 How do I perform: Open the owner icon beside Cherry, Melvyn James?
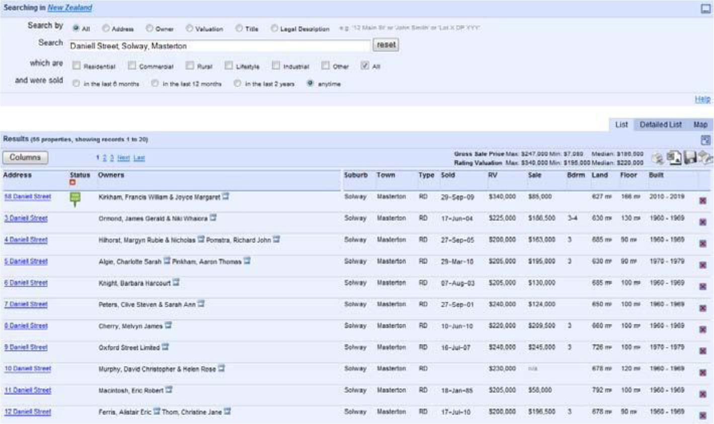169,326
